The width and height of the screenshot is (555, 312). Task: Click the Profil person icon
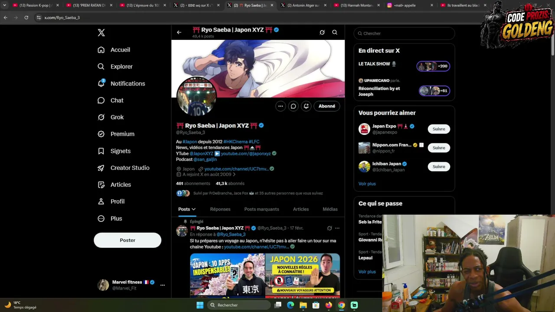point(101,201)
